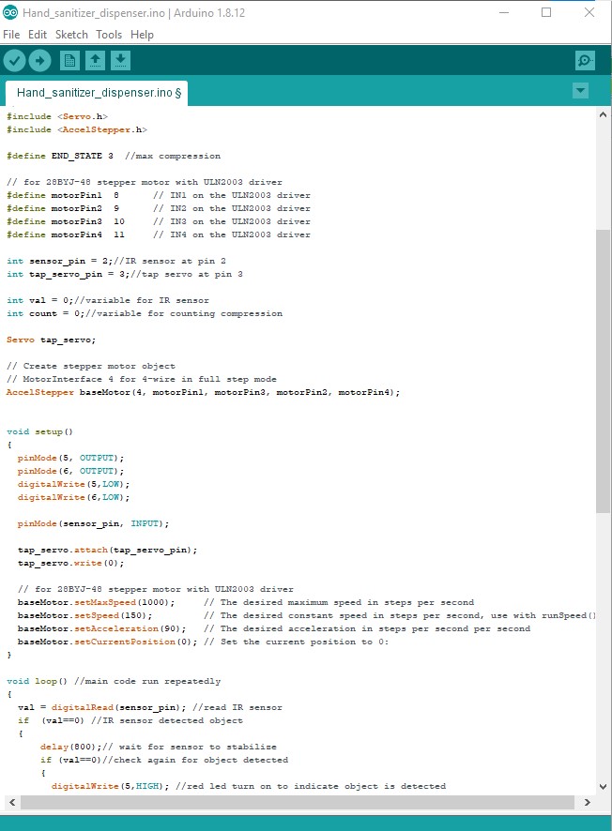Open the Serial Monitor magnifier icon
This screenshot has height=831, width=612.
click(585, 60)
